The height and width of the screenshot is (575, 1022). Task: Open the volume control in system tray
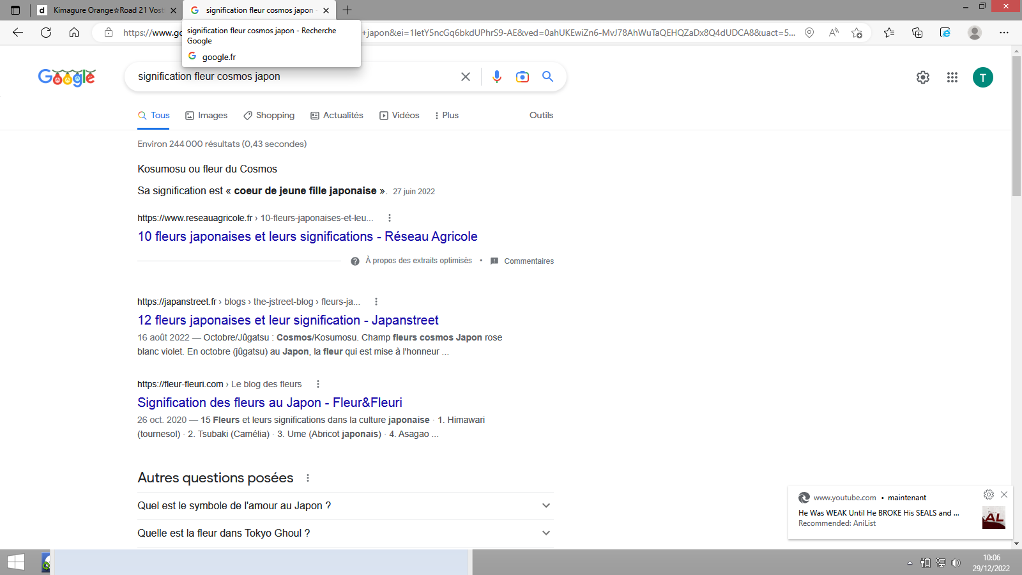point(956,563)
